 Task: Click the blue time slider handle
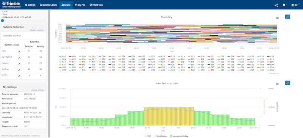pyautogui.click(x=3, y=20)
